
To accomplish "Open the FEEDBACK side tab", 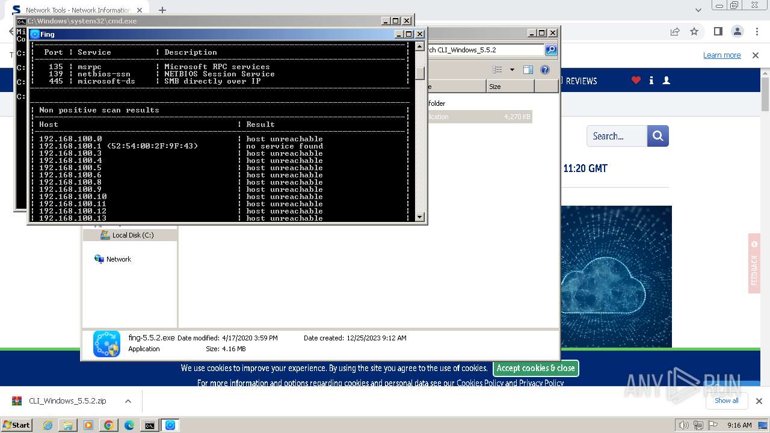I will (754, 263).
